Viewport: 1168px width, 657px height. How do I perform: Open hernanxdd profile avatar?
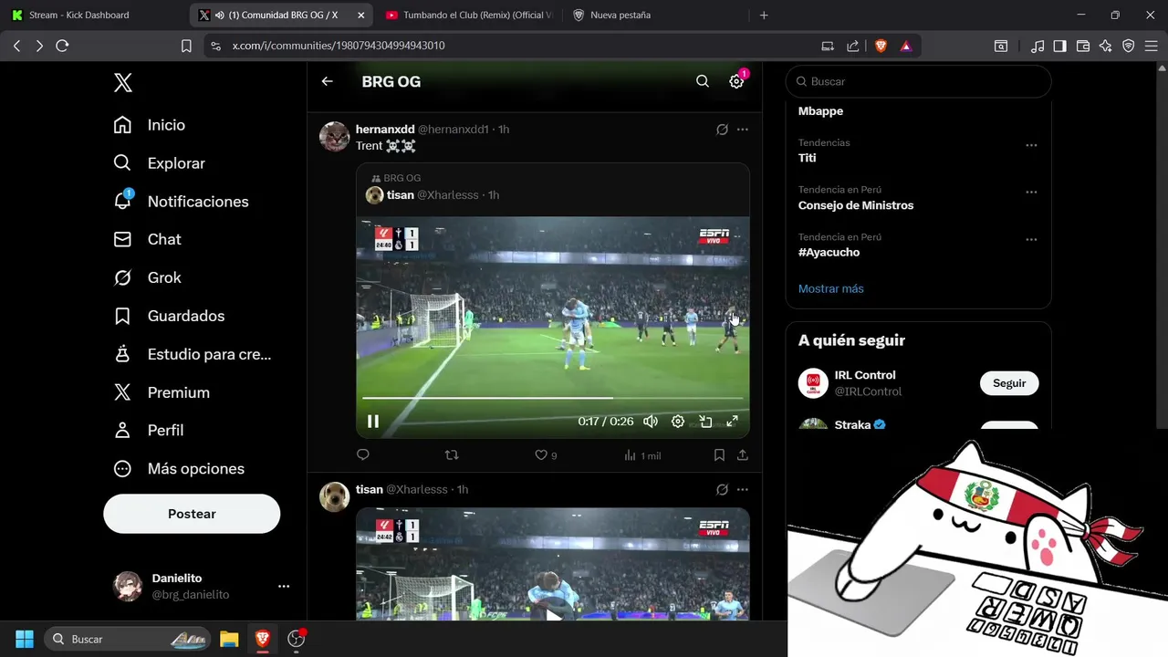coord(335,136)
